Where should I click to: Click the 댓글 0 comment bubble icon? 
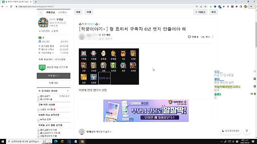pyautogui.click(x=189, y=37)
